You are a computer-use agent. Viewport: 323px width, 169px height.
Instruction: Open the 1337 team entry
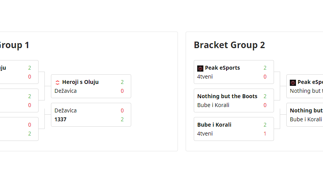(x=61, y=119)
